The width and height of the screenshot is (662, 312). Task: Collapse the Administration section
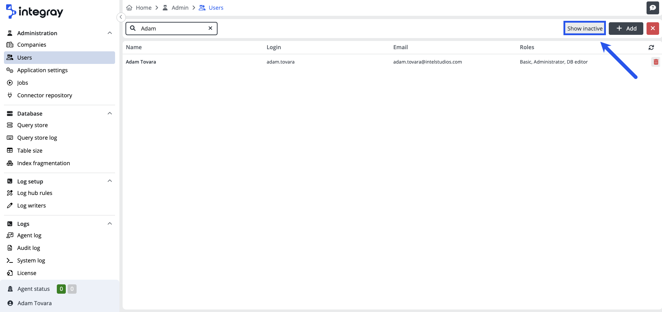[x=110, y=33]
